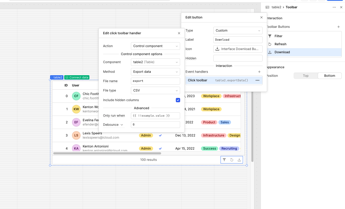Open the Method dropdown showing Export data
345x209 pixels.
pos(155,72)
